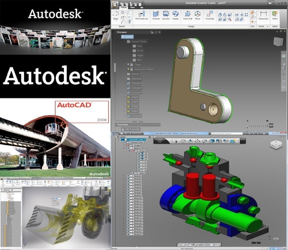Select the Extrude3 feature
288x250 pixels.
tap(134, 92)
